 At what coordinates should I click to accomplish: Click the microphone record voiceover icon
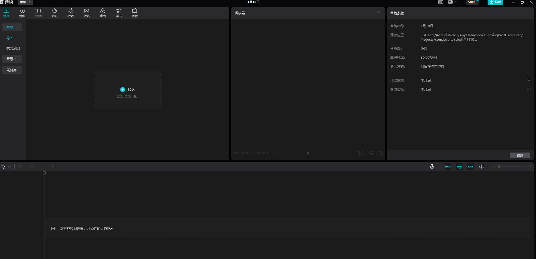(432, 167)
